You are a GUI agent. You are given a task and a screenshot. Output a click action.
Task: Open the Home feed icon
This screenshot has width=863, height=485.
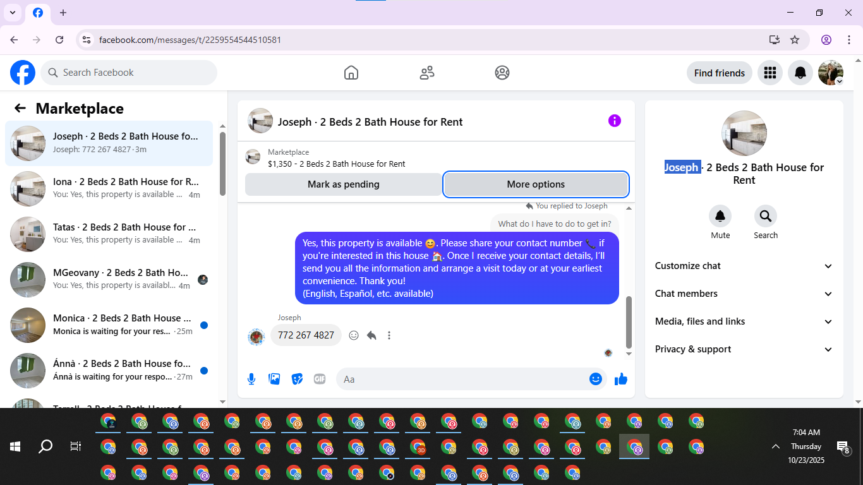[x=351, y=73]
